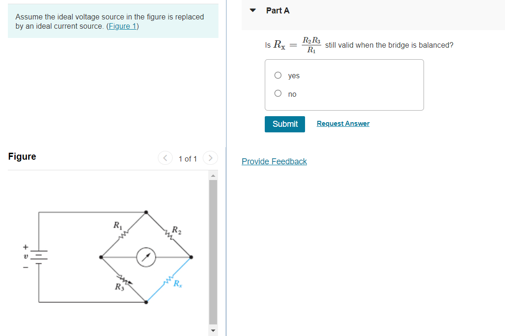The image size is (505, 336).
Task: Select the "yes" radio button
Action: click(278, 75)
